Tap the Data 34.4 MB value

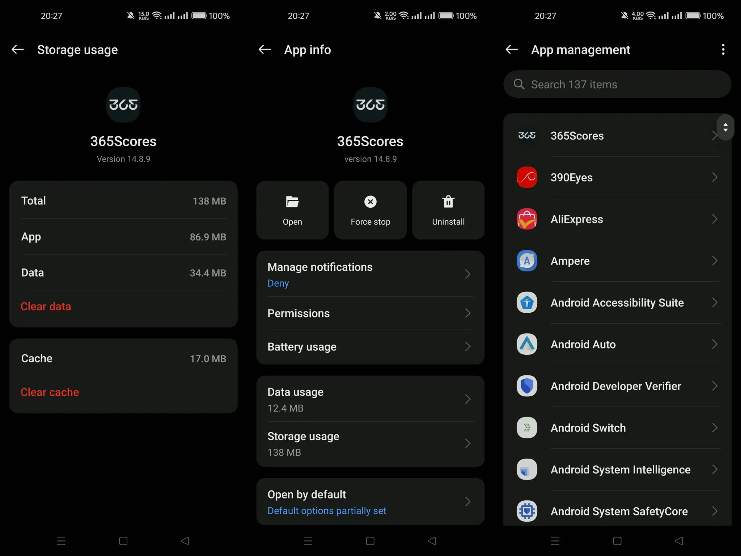tap(208, 273)
